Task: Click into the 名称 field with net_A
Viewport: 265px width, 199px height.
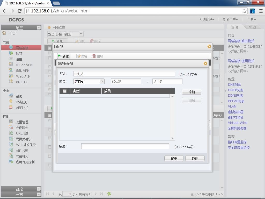Action: tap(124, 74)
